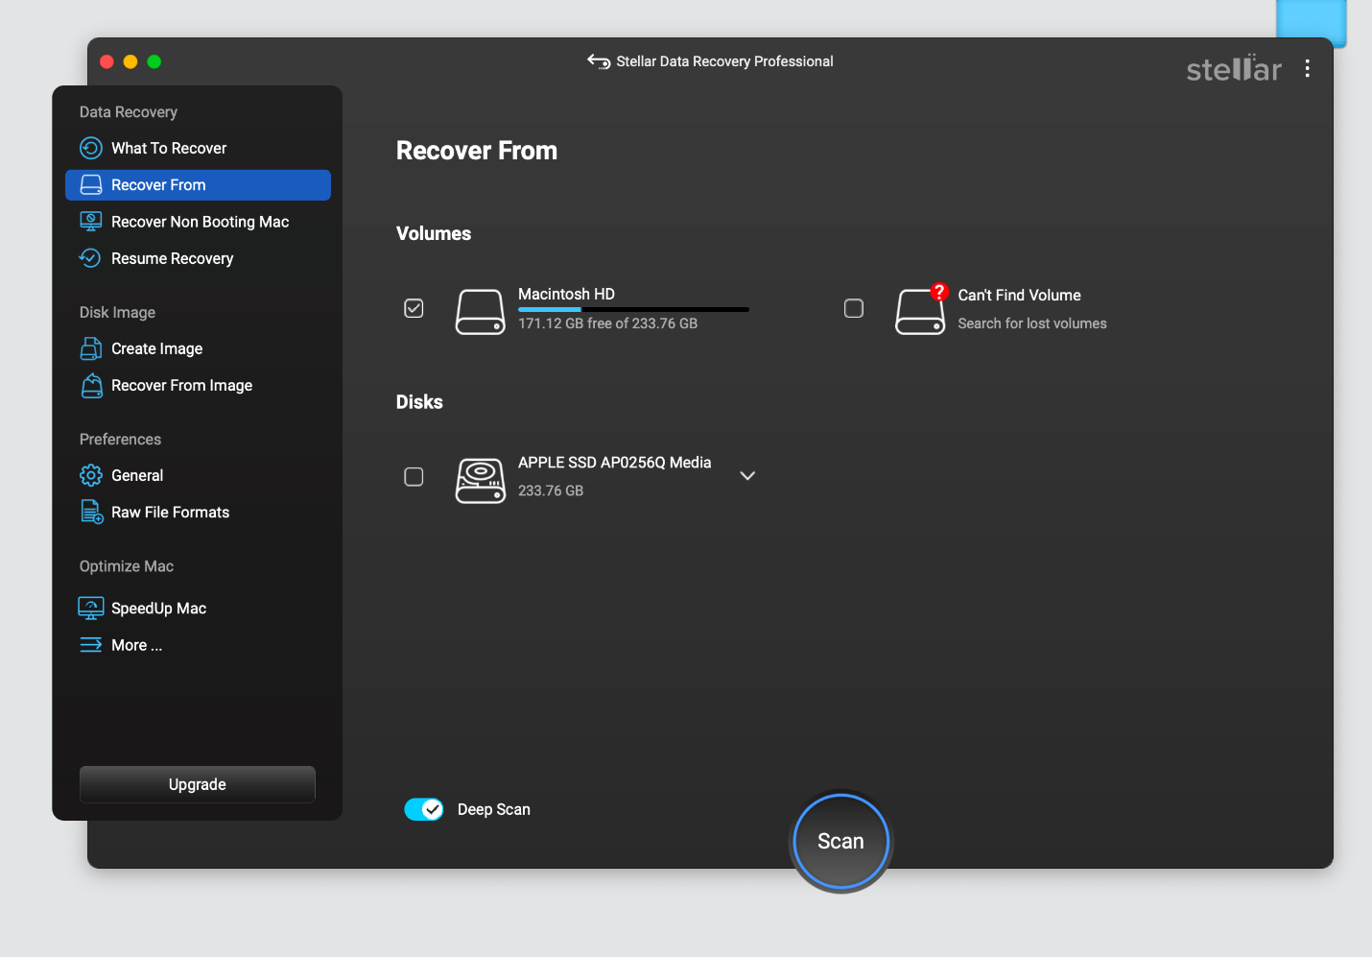Click Search for lost volumes text

pos(1032,323)
